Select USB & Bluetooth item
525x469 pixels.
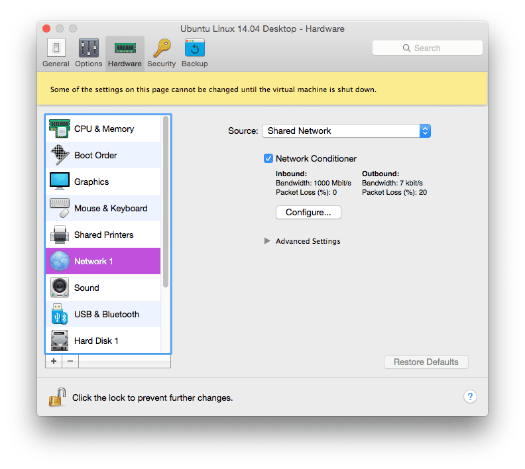point(103,314)
